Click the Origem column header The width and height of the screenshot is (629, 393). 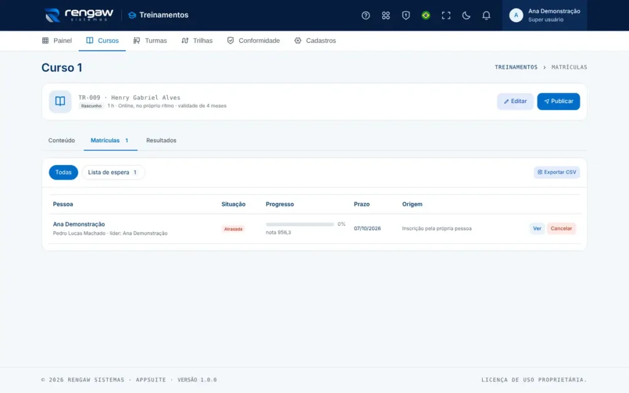point(412,204)
